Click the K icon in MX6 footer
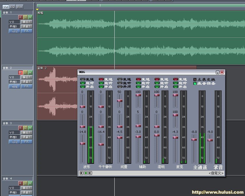245x196 pixels. 90,173
